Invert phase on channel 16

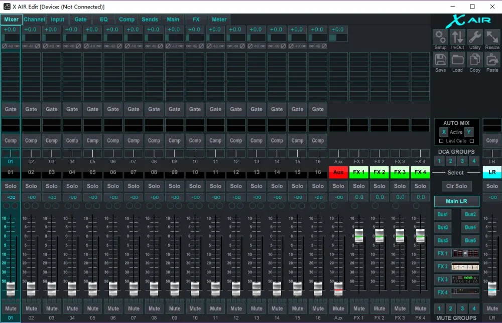(x=324, y=46)
